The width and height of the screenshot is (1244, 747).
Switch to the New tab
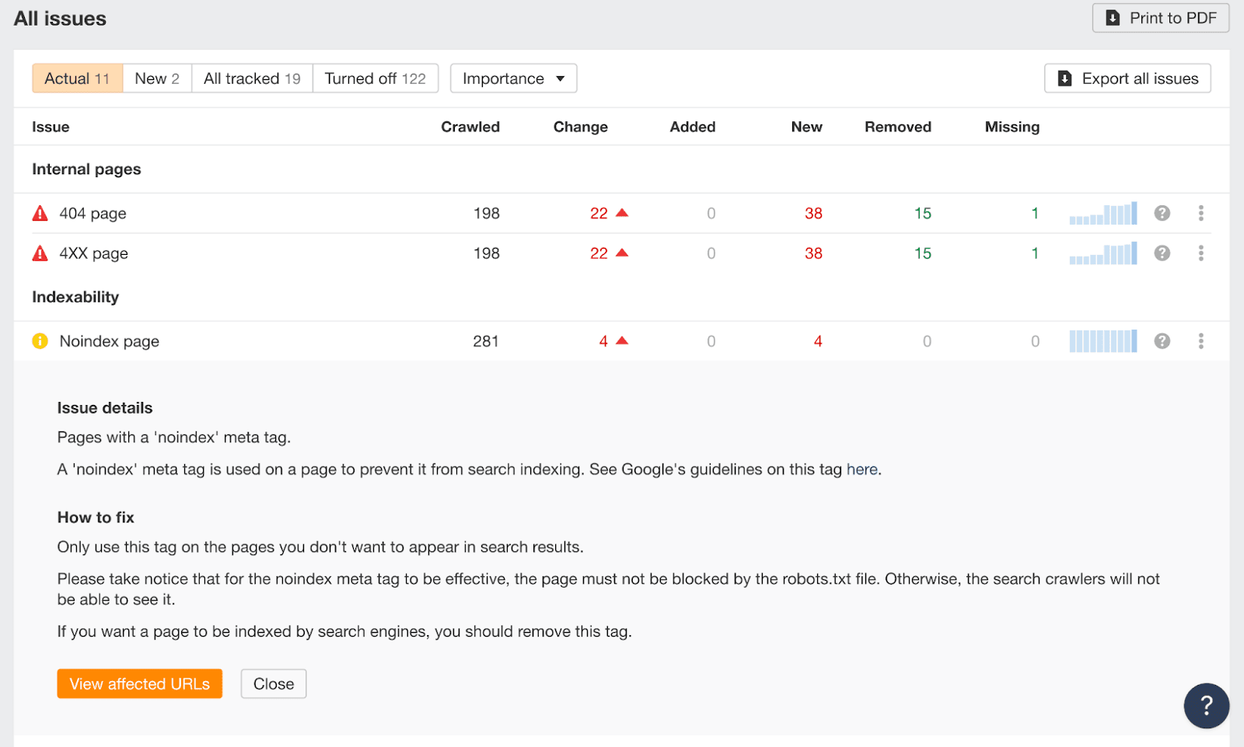tap(155, 78)
